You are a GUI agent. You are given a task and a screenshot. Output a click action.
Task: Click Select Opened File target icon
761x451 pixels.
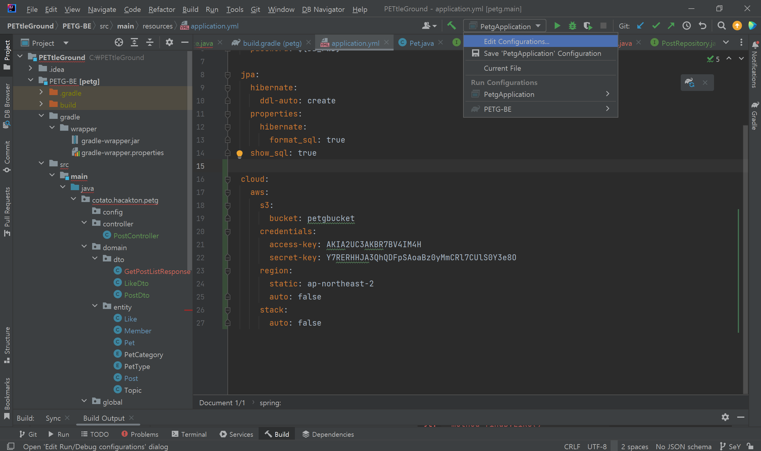pyautogui.click(x=119, y=43)
